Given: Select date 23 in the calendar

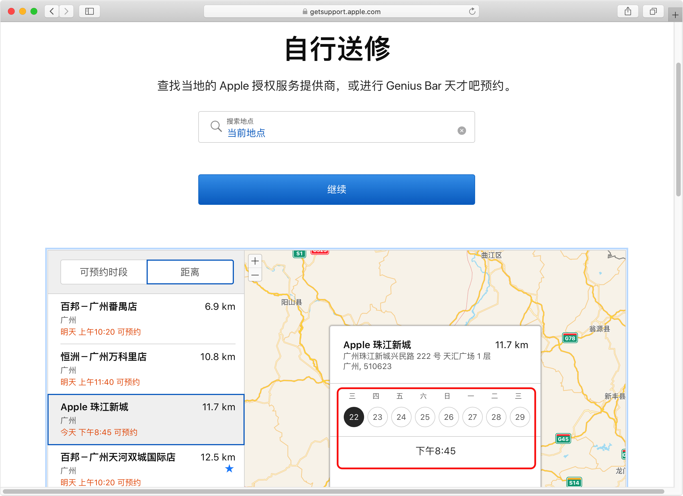Looking at the screenshot, I should click(377, 417).
